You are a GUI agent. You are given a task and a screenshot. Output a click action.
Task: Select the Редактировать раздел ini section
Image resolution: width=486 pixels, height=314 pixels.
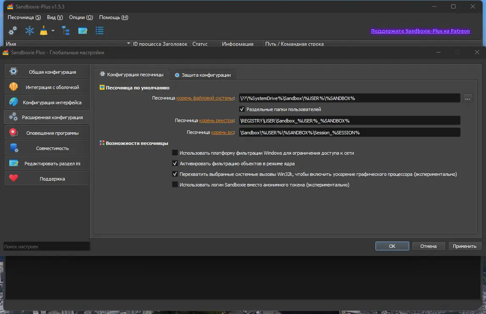click(47, 163)
